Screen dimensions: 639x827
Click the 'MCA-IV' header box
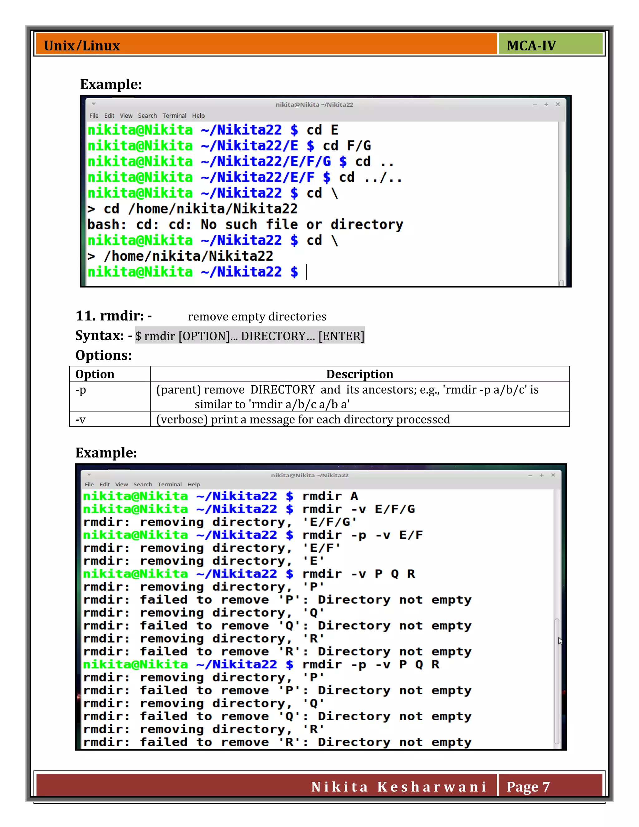pyautogui.click(x=550, y=44)
